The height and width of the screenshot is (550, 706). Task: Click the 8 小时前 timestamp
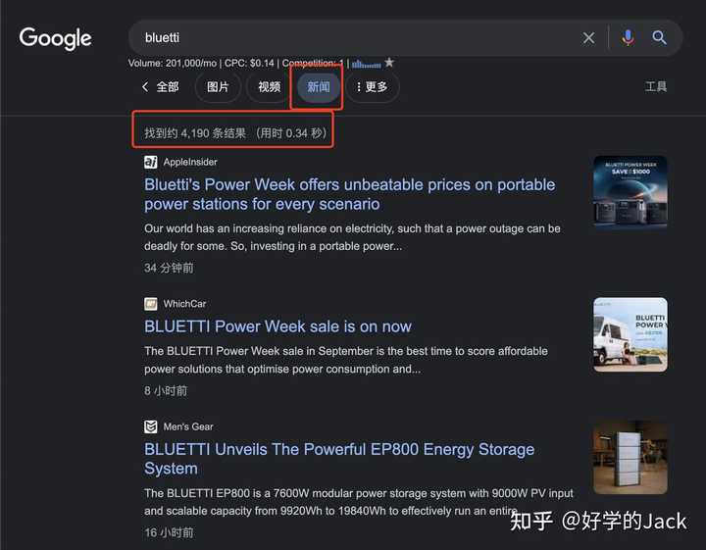166,390
